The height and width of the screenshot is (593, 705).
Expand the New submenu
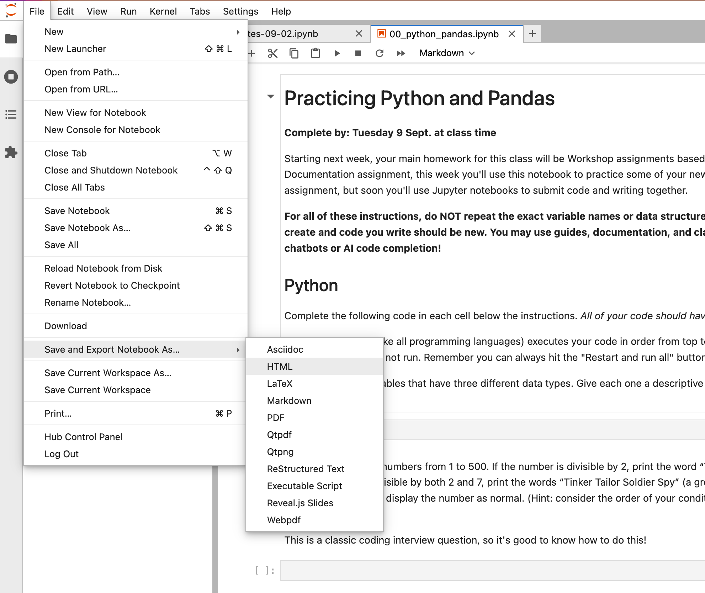pos(136,32)
